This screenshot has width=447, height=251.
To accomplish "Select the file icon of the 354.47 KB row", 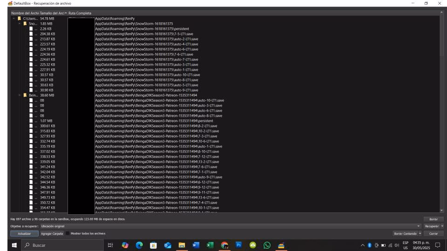I will pos(31,208).
